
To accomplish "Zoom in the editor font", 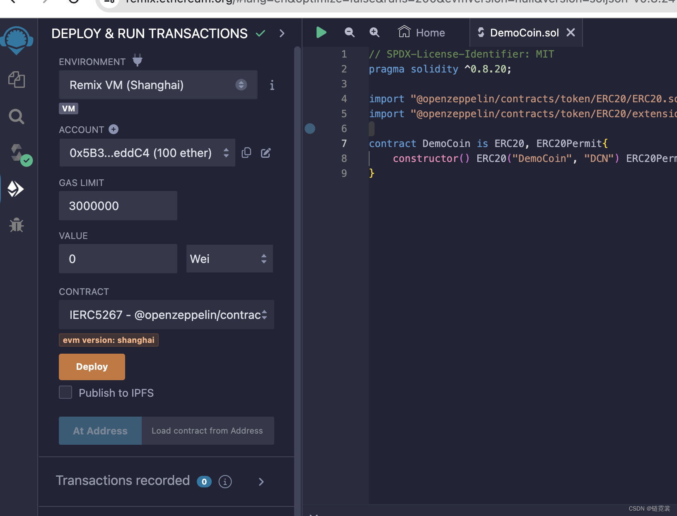I will (x=375, y=32).
